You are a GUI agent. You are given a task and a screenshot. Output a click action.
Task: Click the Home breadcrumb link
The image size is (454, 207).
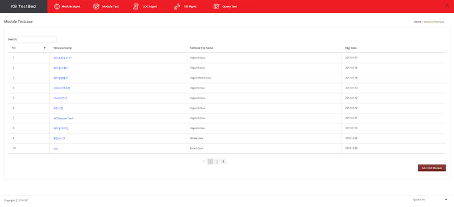click(417, 21)
